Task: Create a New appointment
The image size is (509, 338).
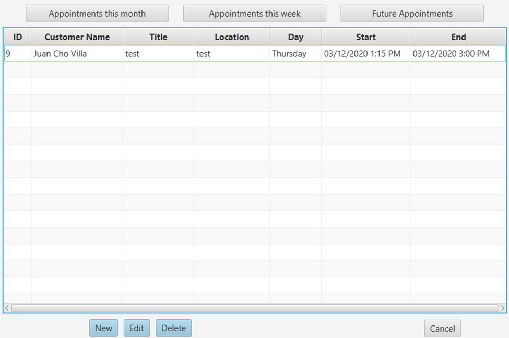Action: [x=103, y=328]
